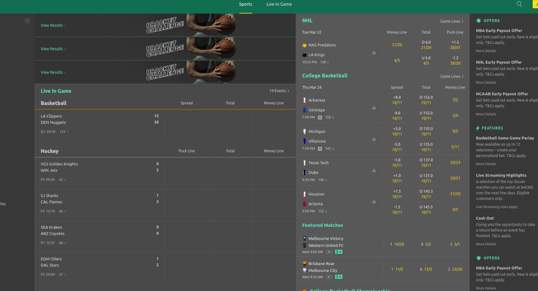
Task: Open stats icon for Houston vs Arizona
Action: [374, 202]
